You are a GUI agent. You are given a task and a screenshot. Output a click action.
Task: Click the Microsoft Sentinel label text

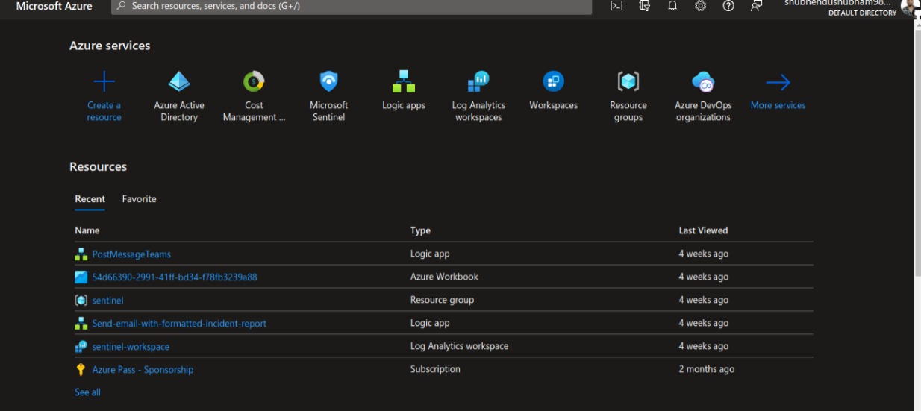pyautogui.click(x=328, y=111)
